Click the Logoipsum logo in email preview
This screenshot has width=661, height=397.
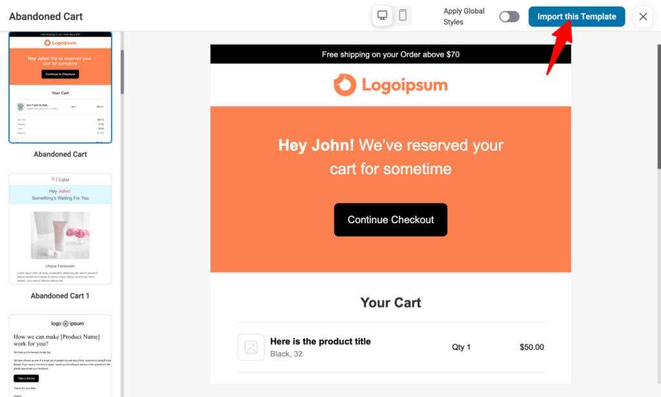[x=391, y=85]
